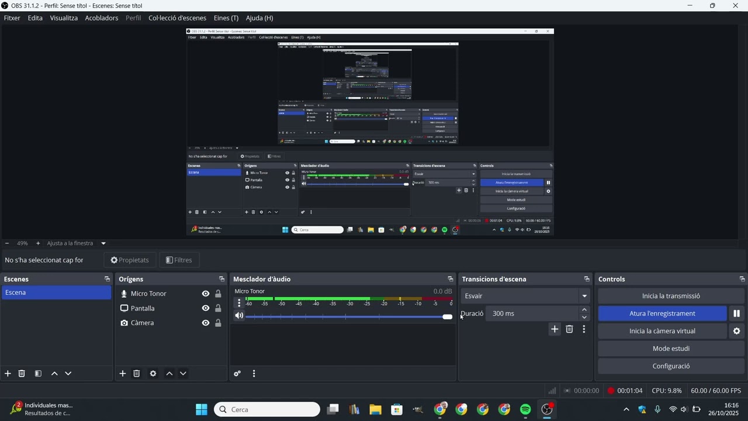Open the Fitxer menu
Image resolution: width=748 pixels, height=421 pixels.
(x=12, y=18)
